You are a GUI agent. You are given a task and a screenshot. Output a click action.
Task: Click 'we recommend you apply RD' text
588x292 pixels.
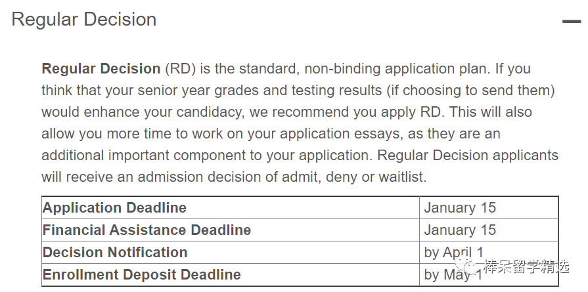point(341,112)
